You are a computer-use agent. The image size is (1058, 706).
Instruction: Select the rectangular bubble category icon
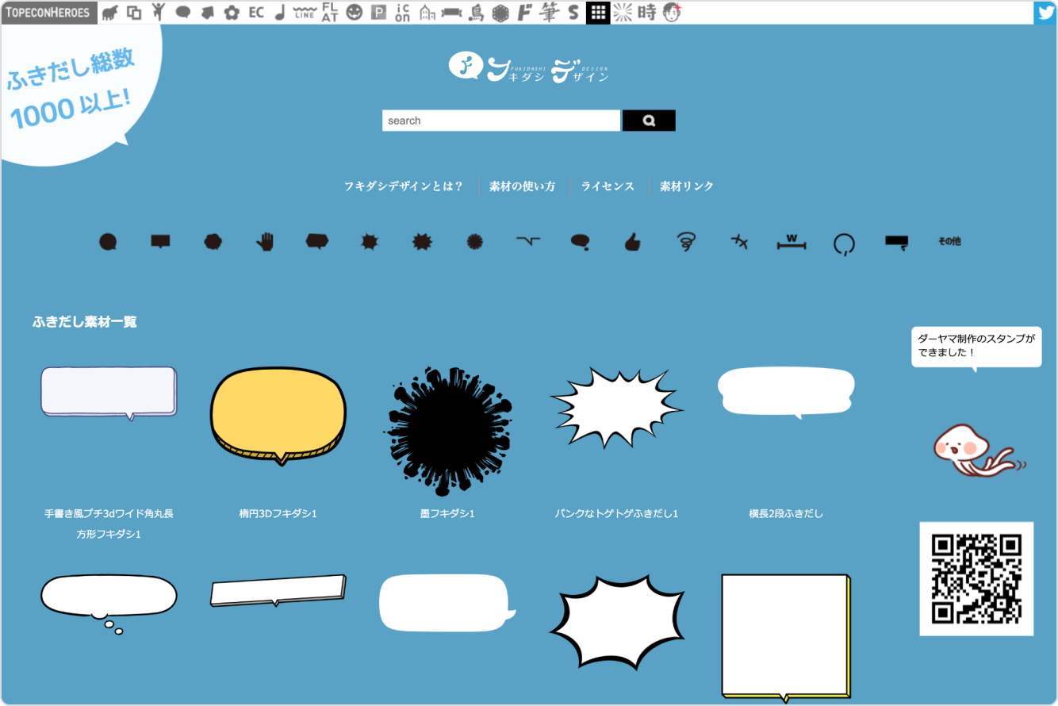pyautogui.click(x=161, y=241)
